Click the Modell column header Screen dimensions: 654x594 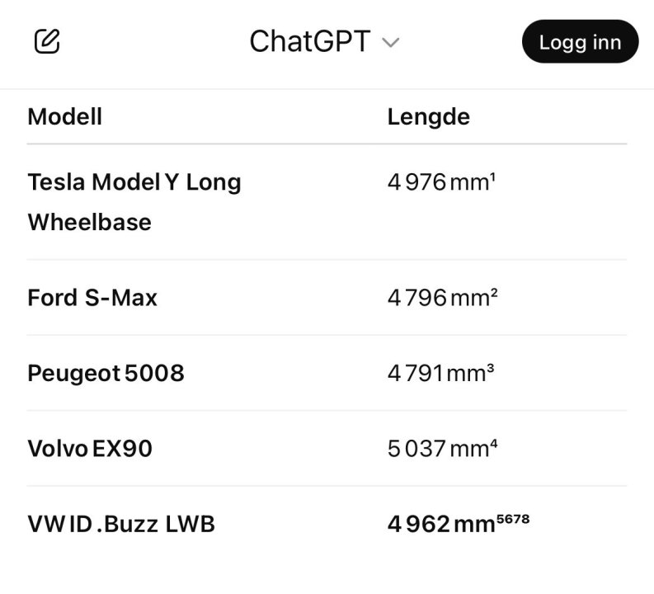pyautogui.click(x=65, y=116)
